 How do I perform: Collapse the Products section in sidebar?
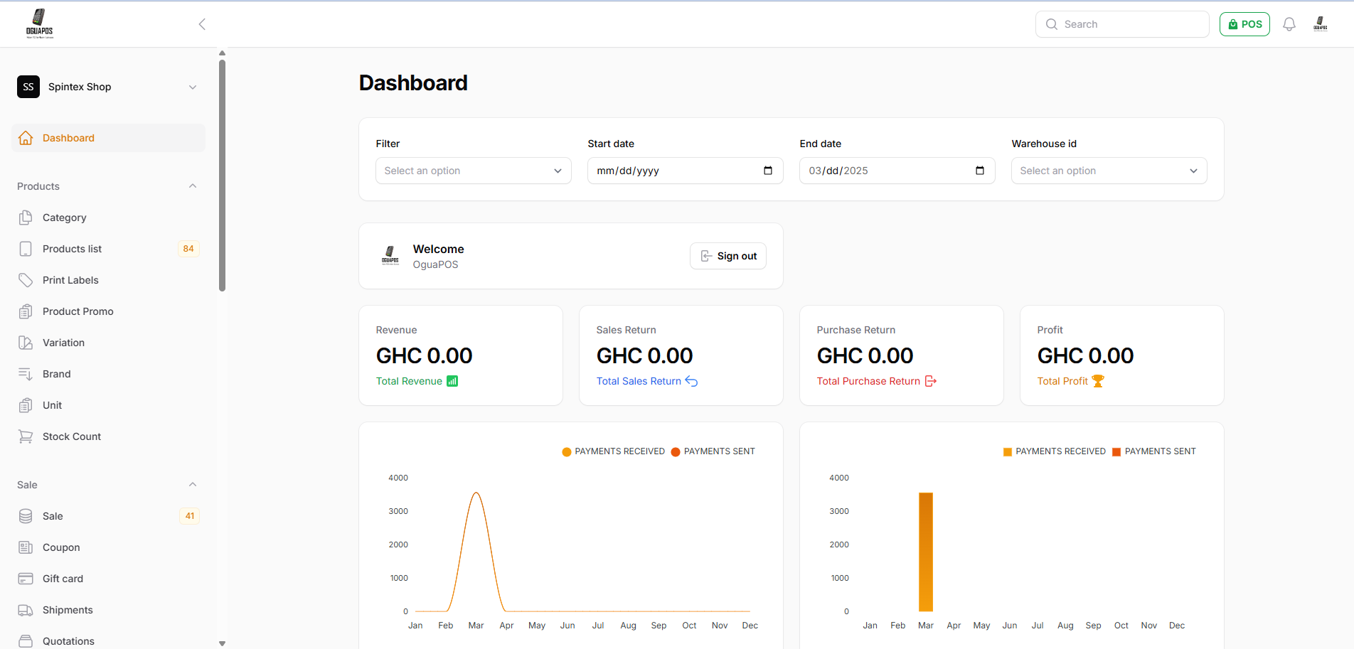coord(192,186)
